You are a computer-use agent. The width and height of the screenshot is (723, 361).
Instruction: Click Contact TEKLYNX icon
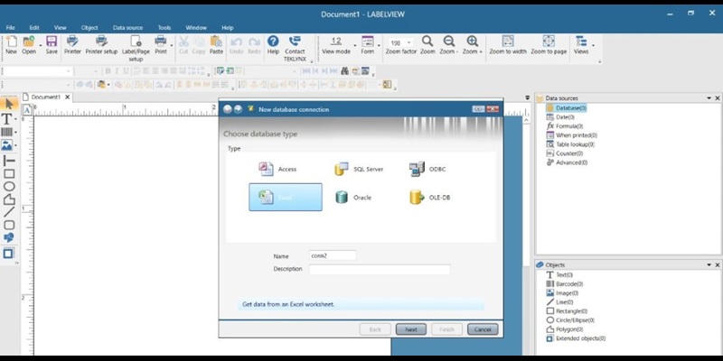click(295, 48)
